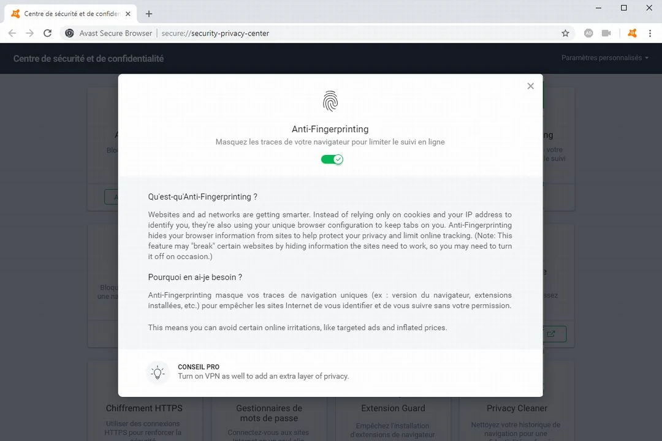Click the Chiffrement HTTPS card title

[x=144, y=408]
